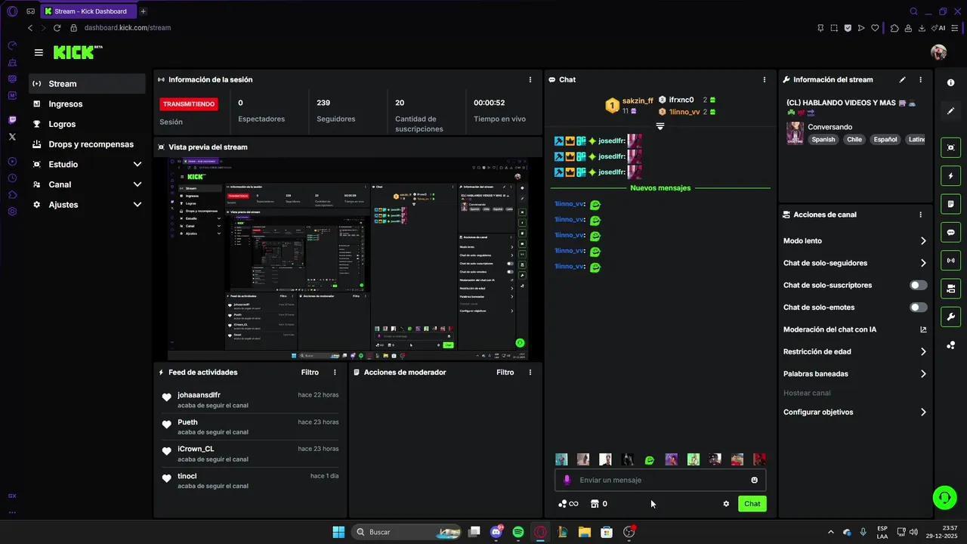Open Acciones de moderador Filtro dropdown
967x544 pixels.
pyautogui.click(x=505, y=372)
